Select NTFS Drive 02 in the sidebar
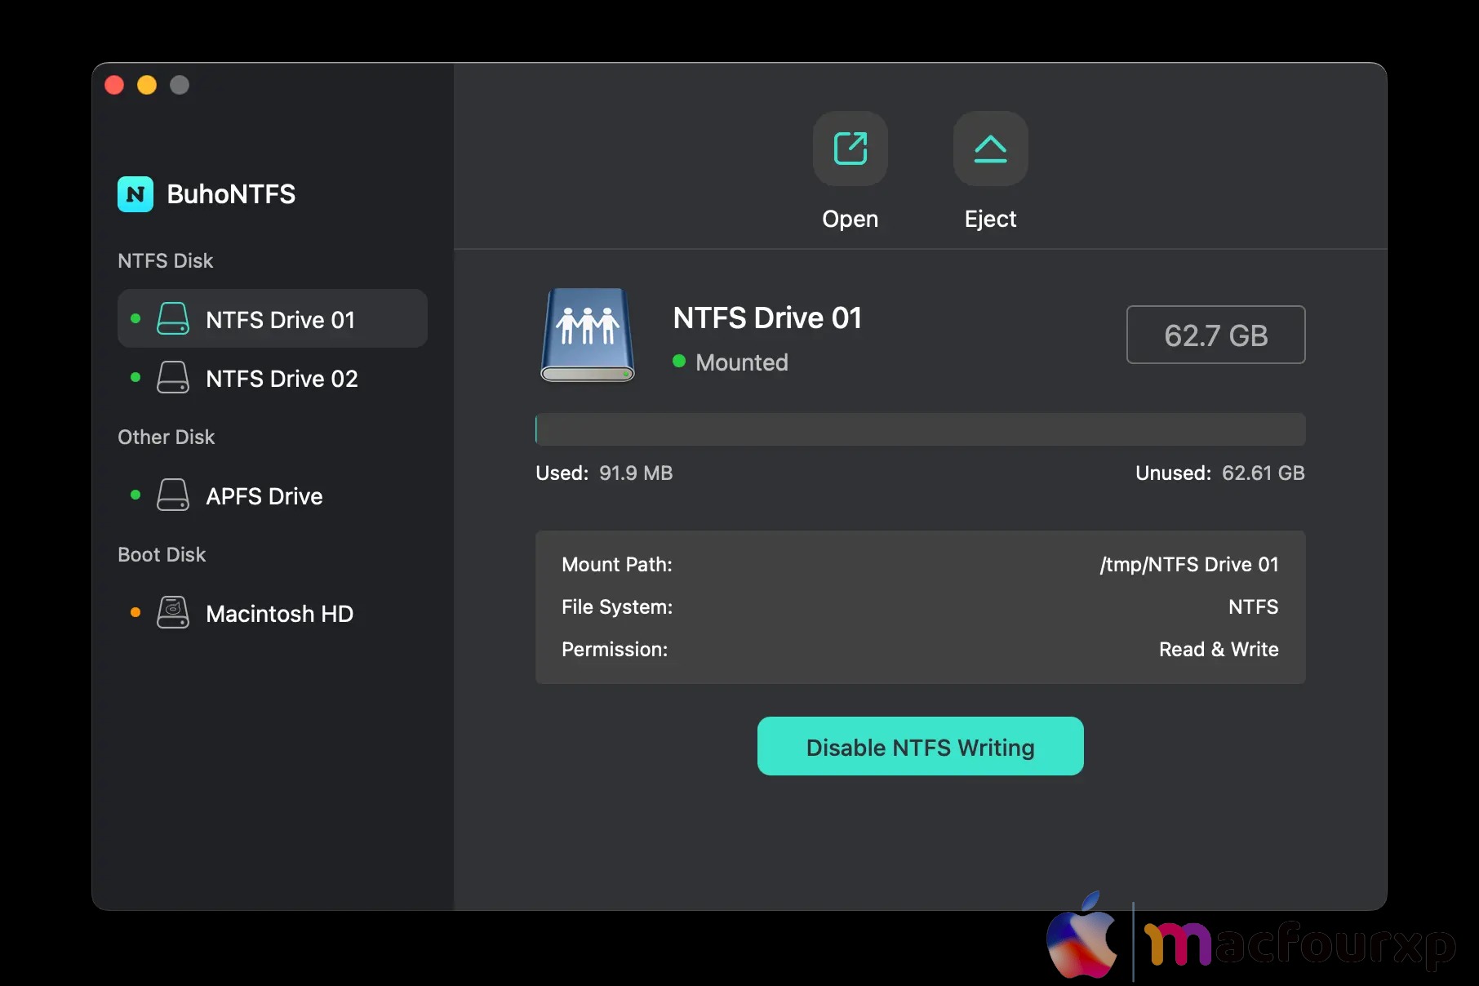The width and height of the screenshot is (1479, 986). (273, 378)
